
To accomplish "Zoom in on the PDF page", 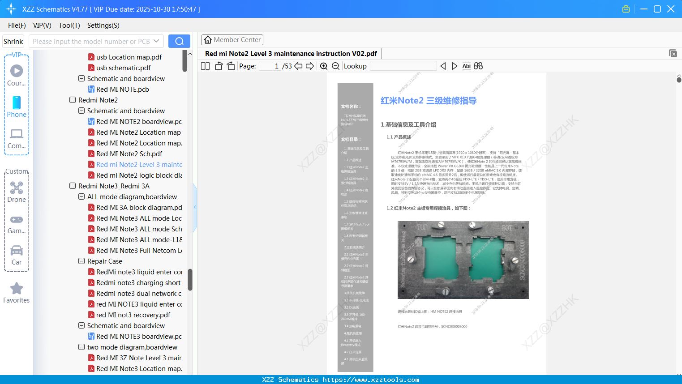I will click(323, 66).
